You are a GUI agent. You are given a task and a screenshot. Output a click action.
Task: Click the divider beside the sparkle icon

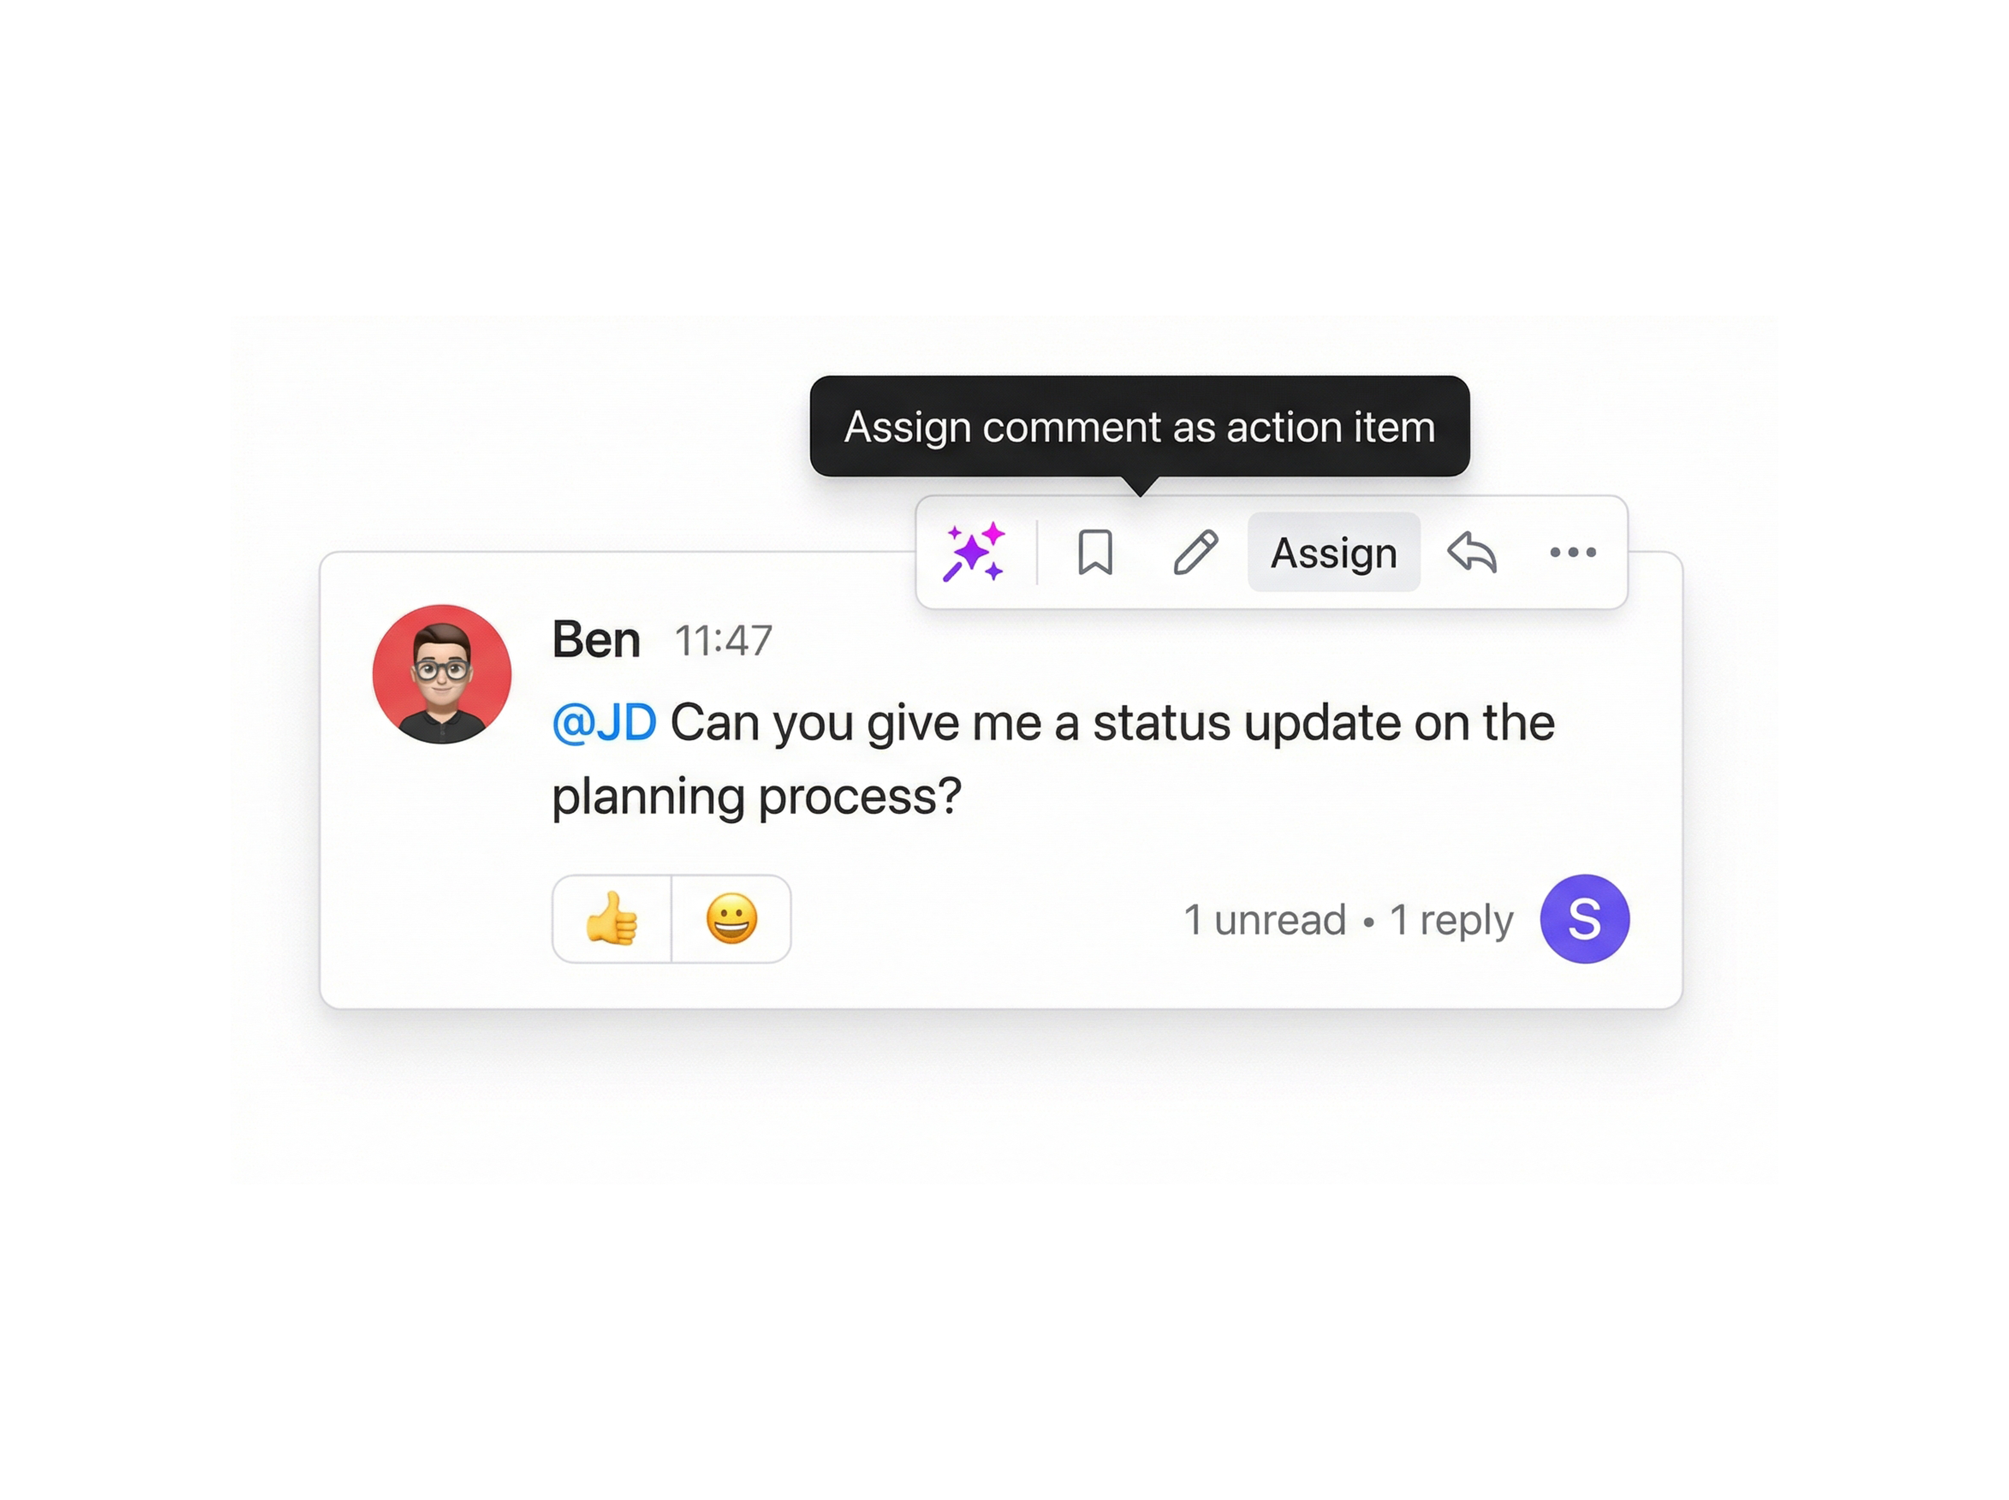[1037, 552]
